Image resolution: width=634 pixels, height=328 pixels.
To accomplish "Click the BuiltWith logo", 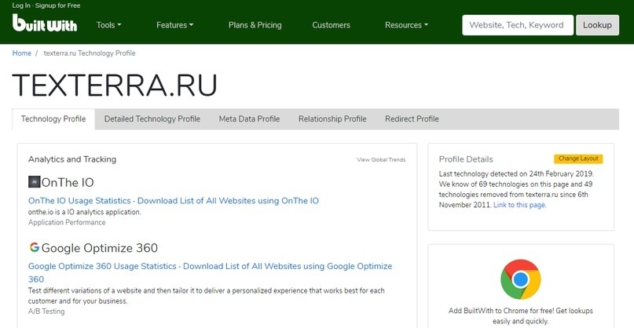I will [44, 24].
